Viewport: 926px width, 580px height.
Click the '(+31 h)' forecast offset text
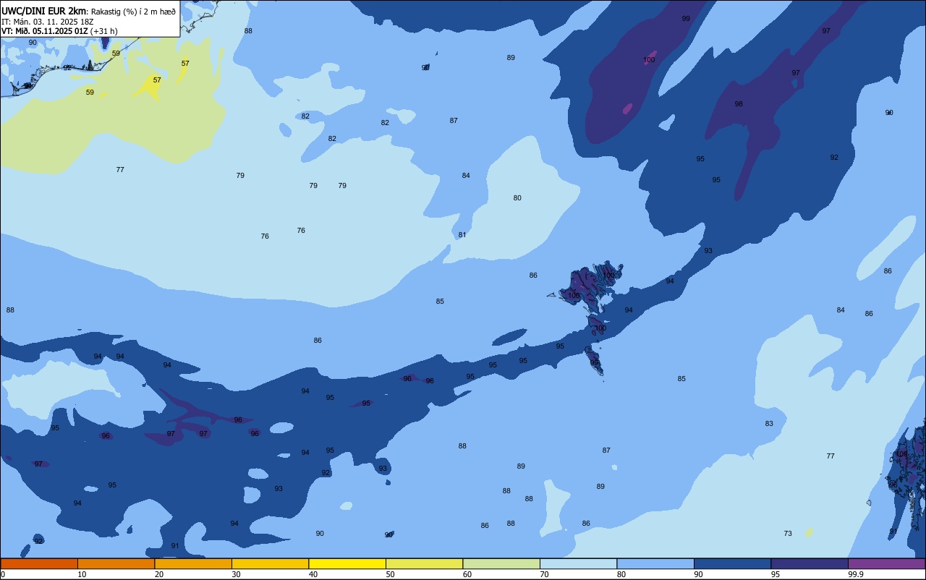click(x=104, y=31)
